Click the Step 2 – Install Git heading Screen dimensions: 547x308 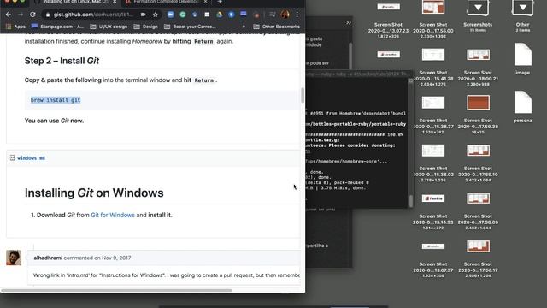coord(62,61)
